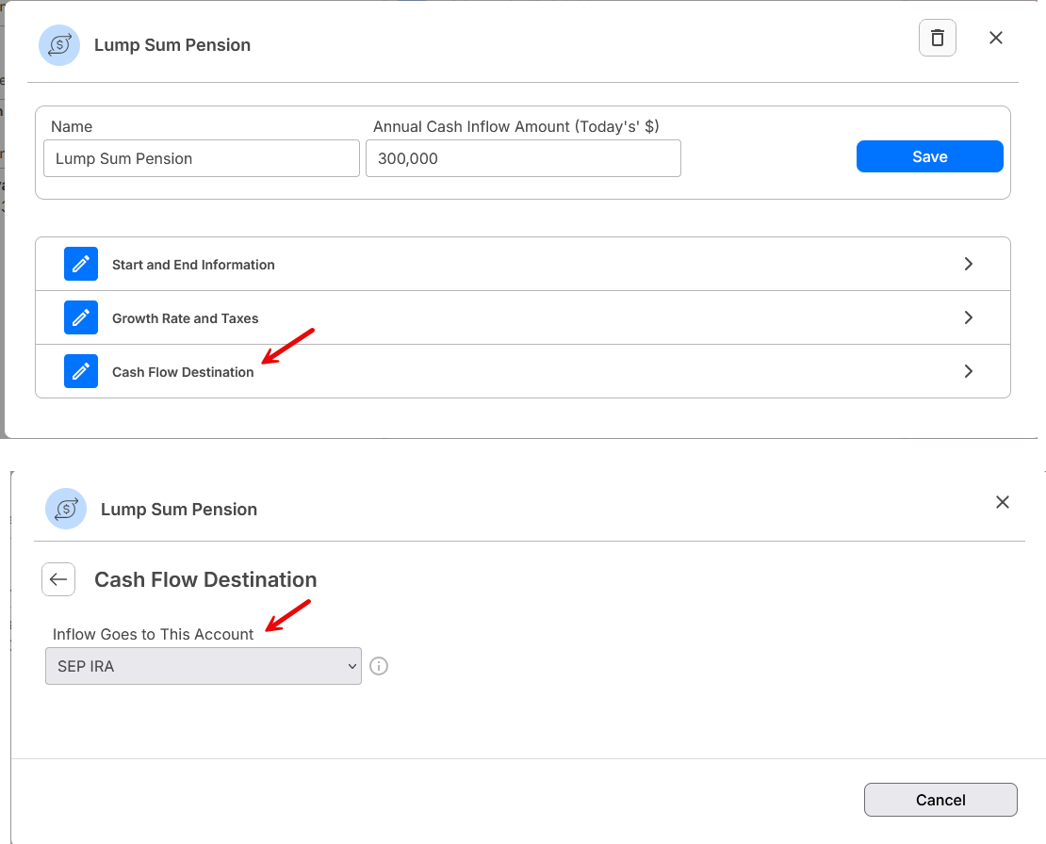This screenshot has height=844, width=1046.
Task: Select the Growth Rate and Taxes label
Action: click(185, 318)
